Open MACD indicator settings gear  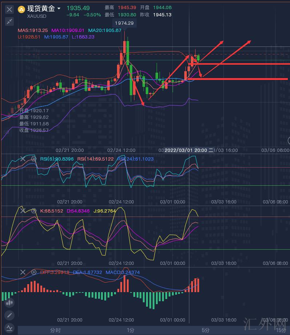click(34, 272)
